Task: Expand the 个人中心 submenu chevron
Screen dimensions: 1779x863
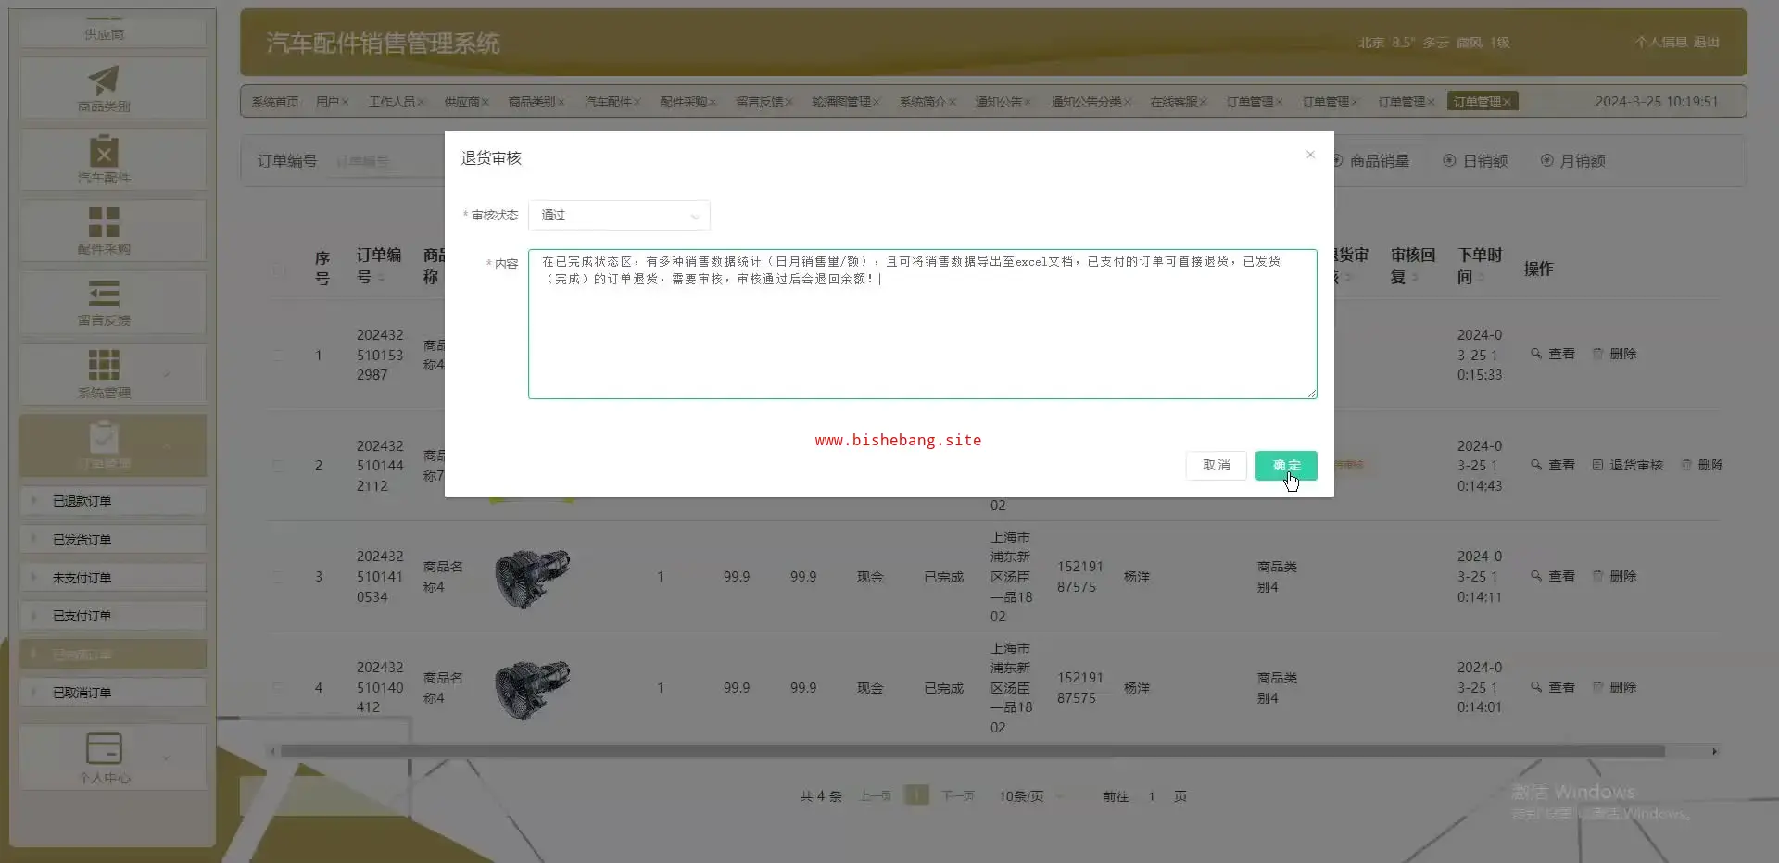Action: point(167,758)
